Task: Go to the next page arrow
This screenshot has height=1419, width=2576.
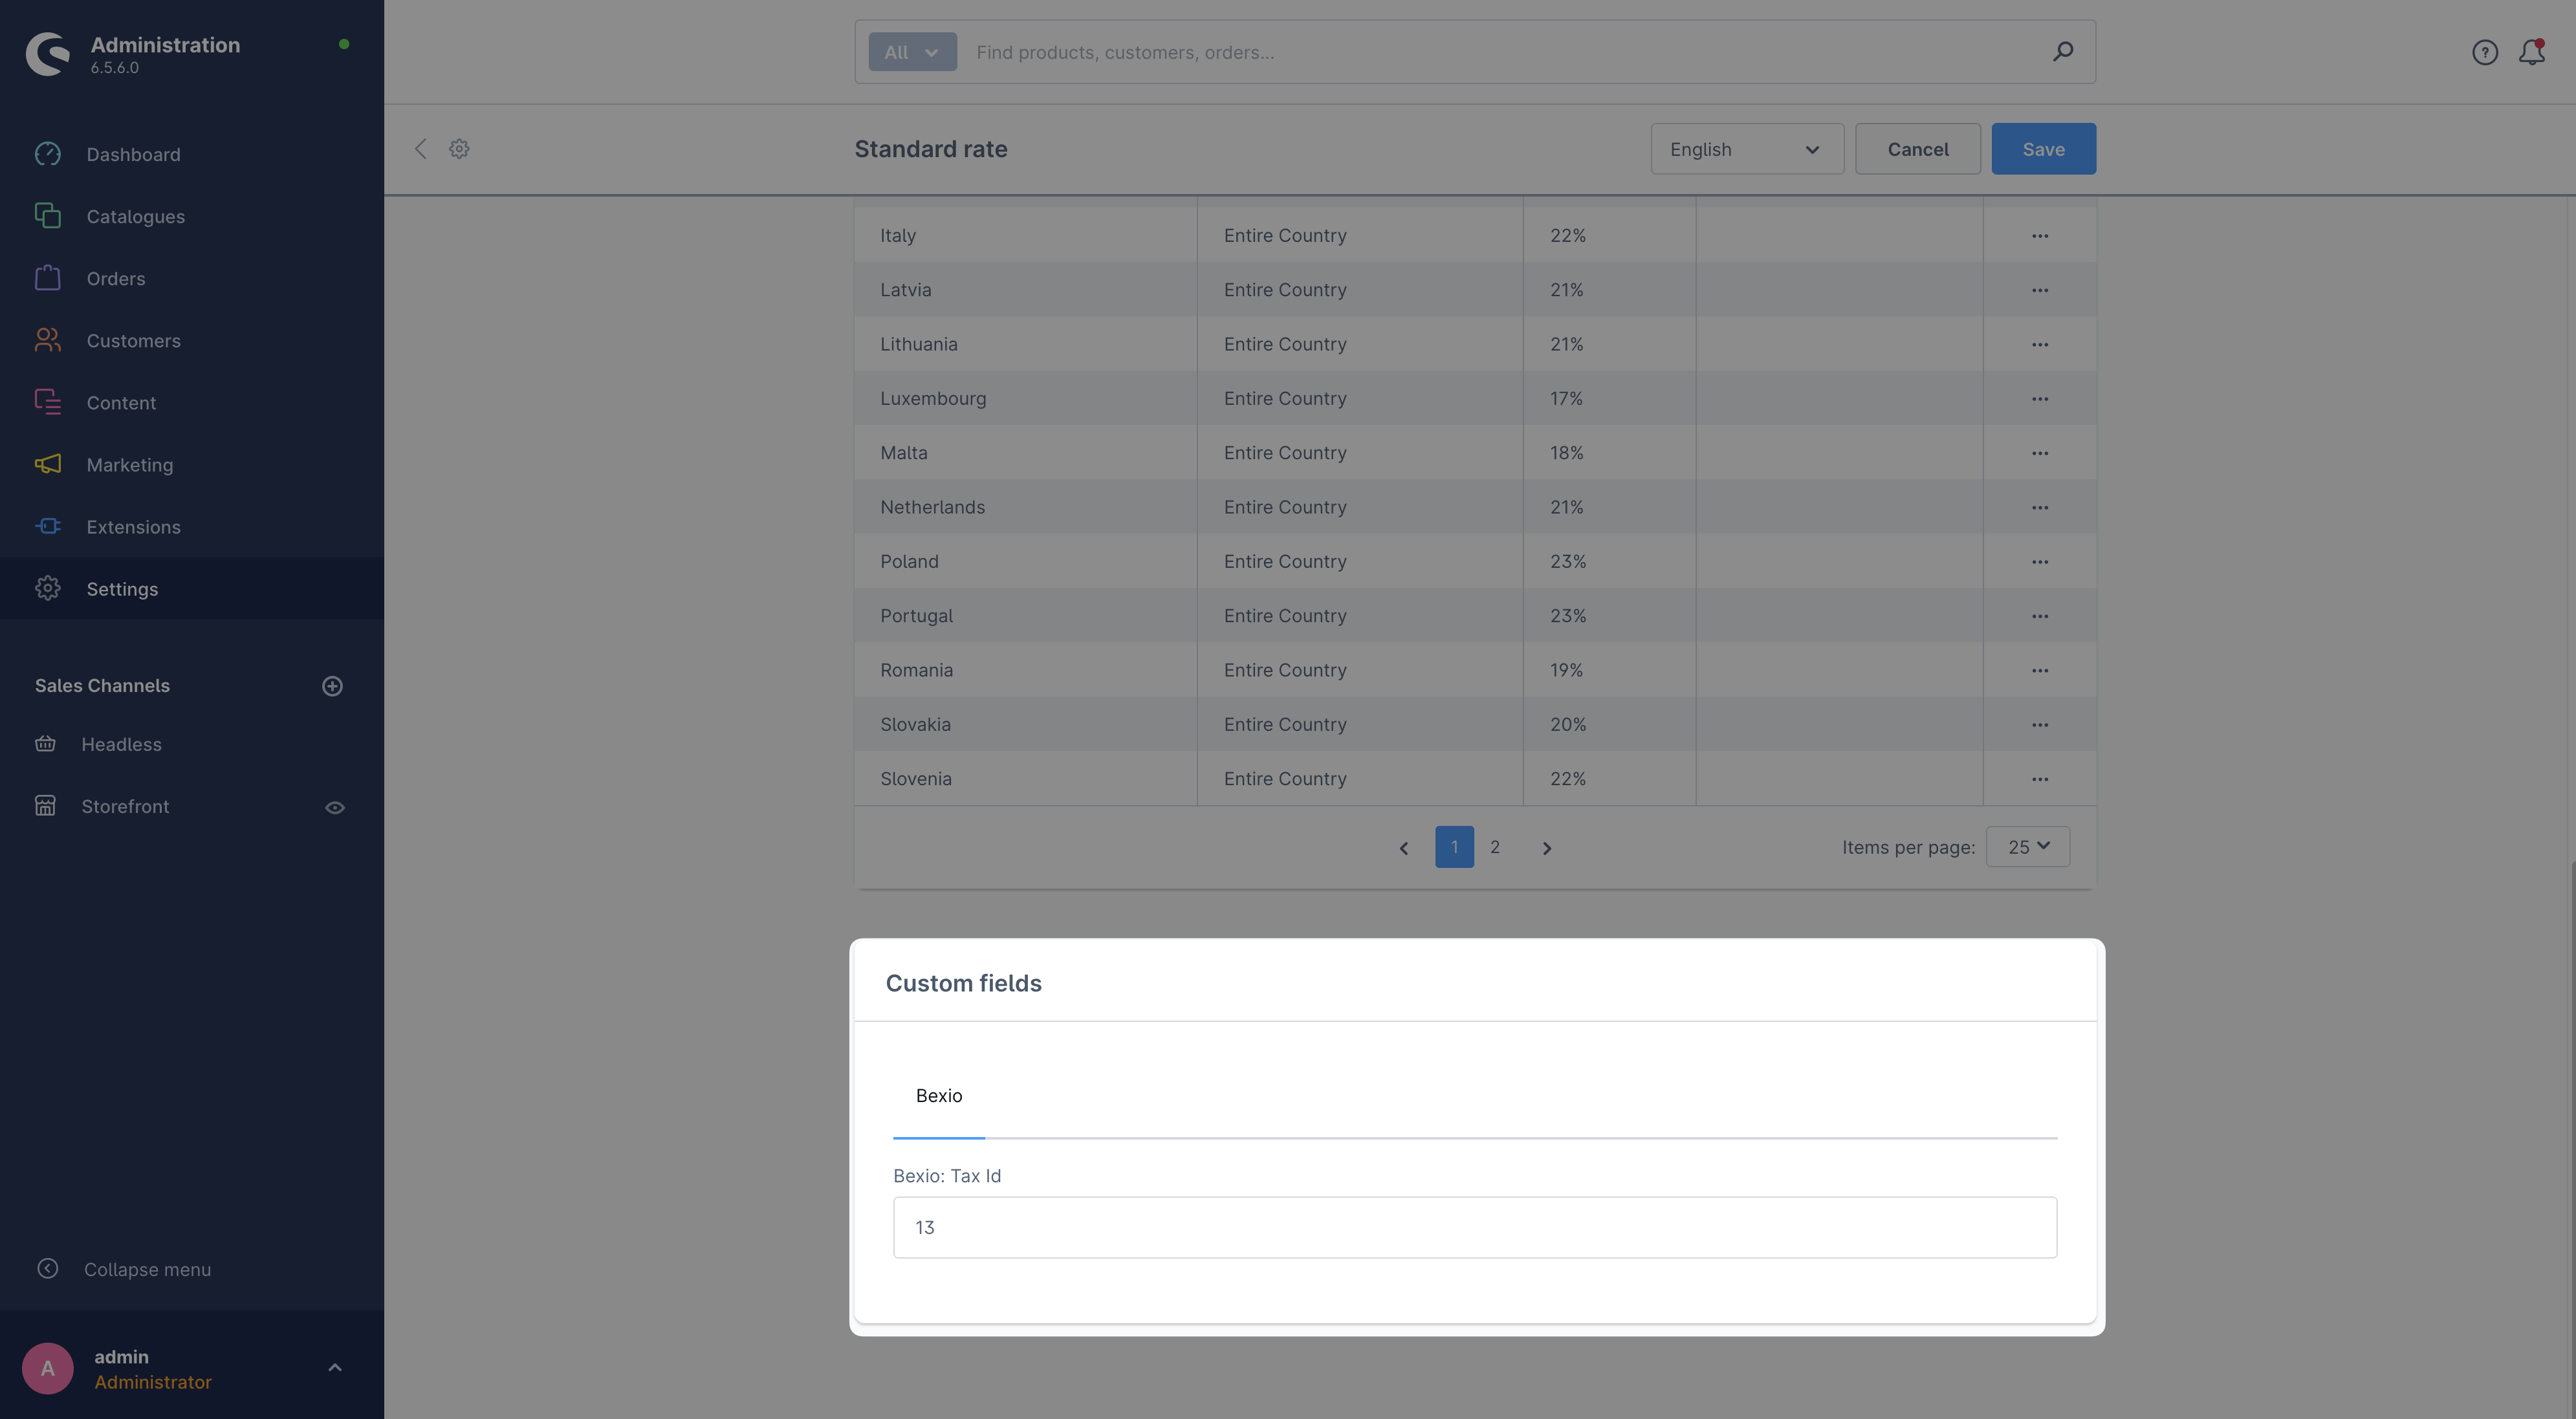Action: coord(1546,848)
